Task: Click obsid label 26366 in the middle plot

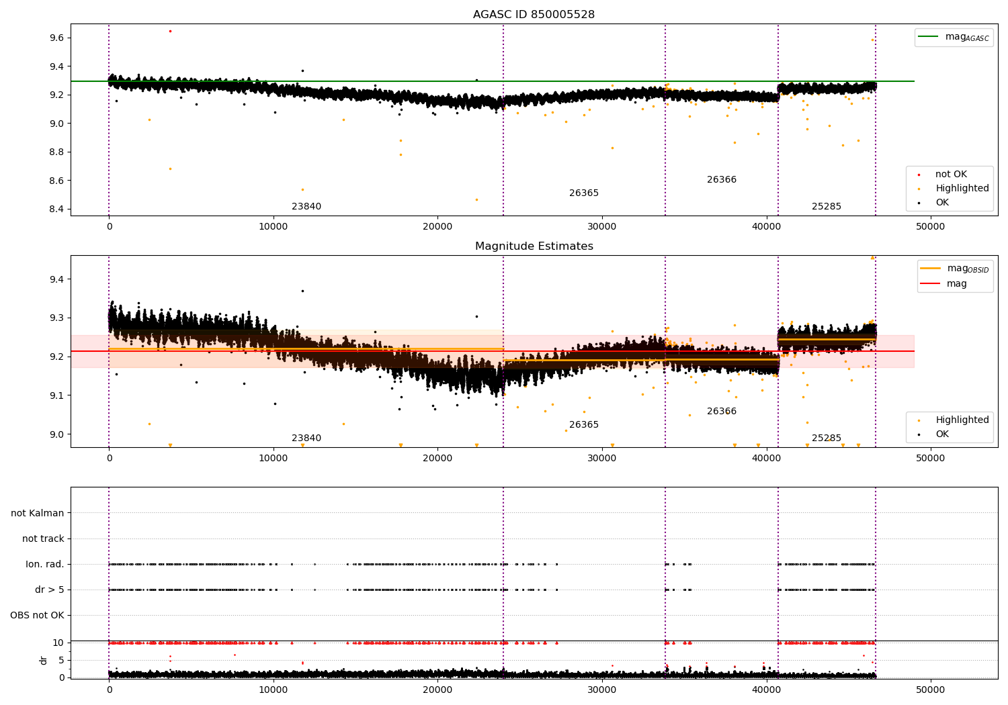Action: click(x=722, y=412)
